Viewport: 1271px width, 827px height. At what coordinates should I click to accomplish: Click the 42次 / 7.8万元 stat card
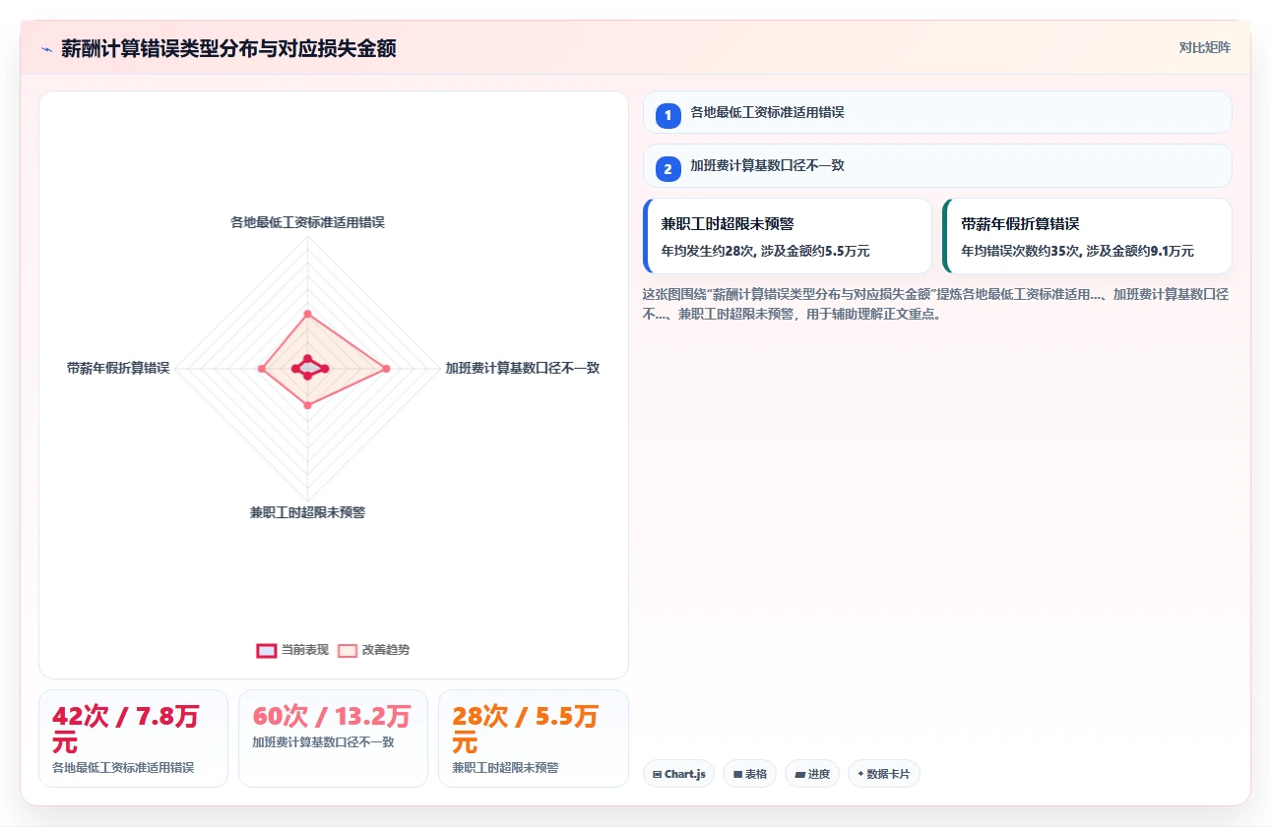[133, 738]
